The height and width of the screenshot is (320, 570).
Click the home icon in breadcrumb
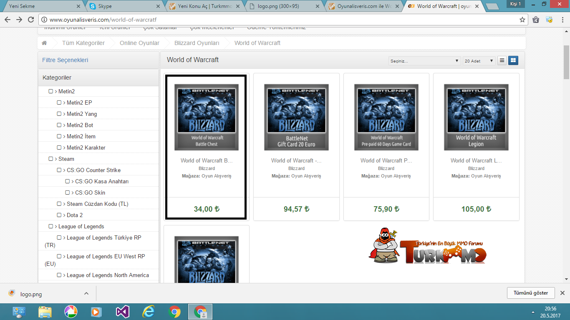tap(44, 43)
